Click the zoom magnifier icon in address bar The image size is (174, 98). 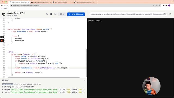click(154, 5)
